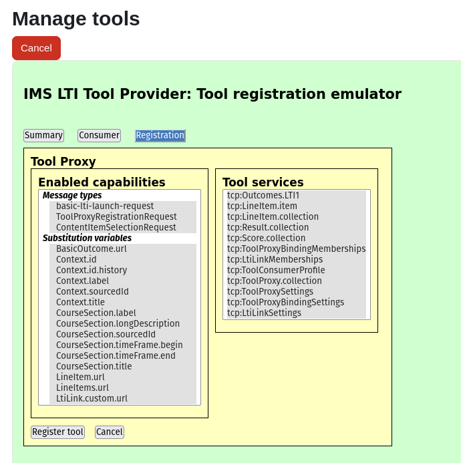Click the gray Cancel button beside Register tool

tap(110, 432)
